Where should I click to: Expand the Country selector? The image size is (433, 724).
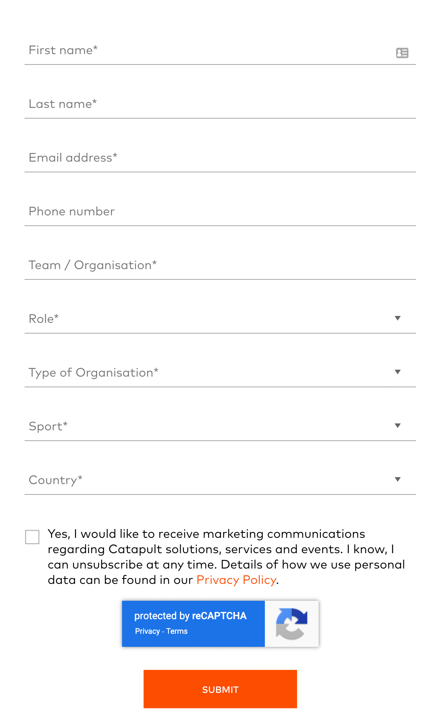[220, 480]
